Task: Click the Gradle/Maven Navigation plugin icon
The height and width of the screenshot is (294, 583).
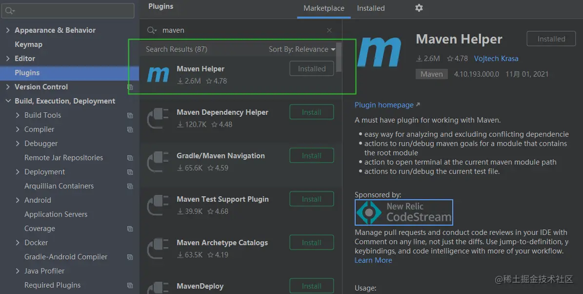Action: point(158,162)
